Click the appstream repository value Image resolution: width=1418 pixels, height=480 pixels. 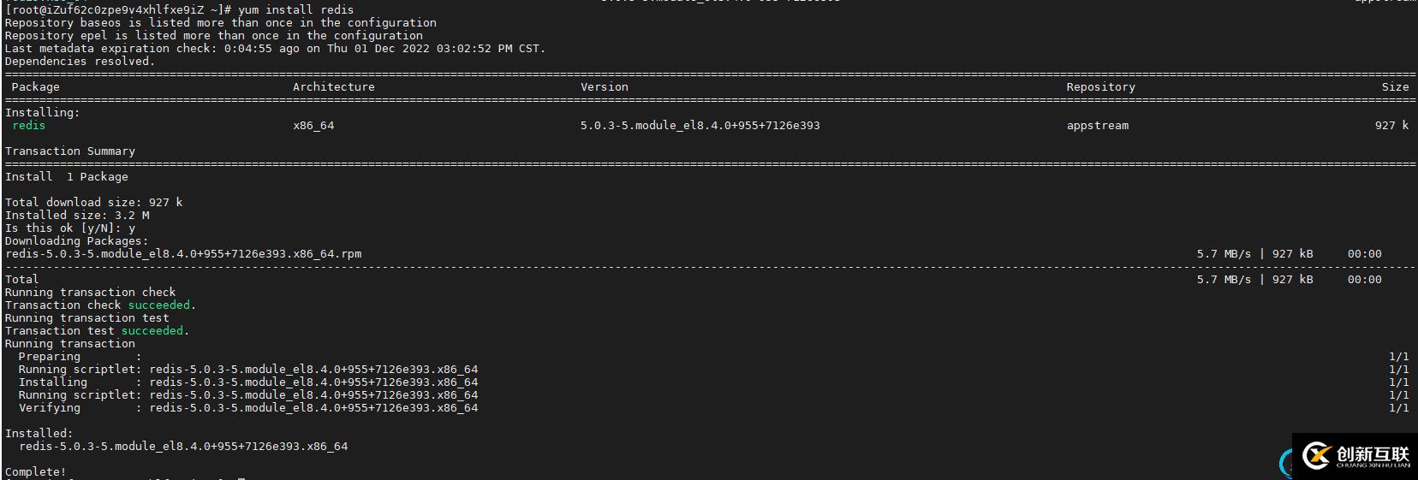1097,126
